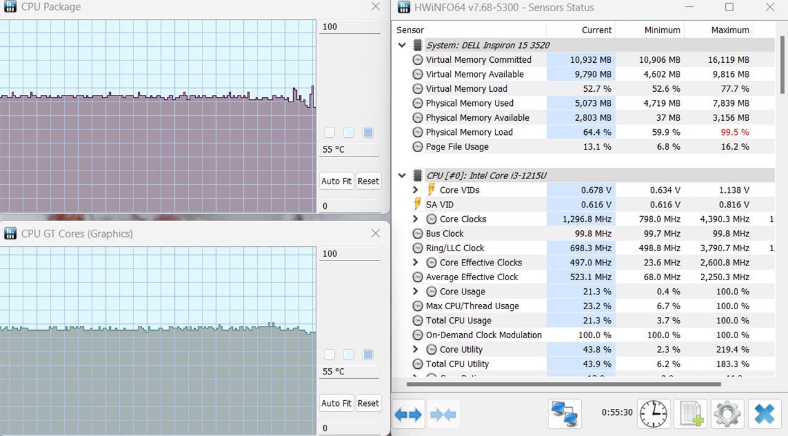Collapse the System: DELL Inspiron 15 3520 group

point(402,45)
